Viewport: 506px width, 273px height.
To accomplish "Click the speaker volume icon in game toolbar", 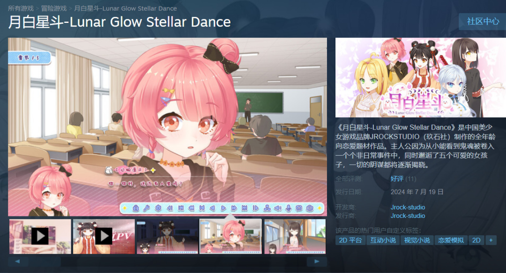I will (277, 208).
